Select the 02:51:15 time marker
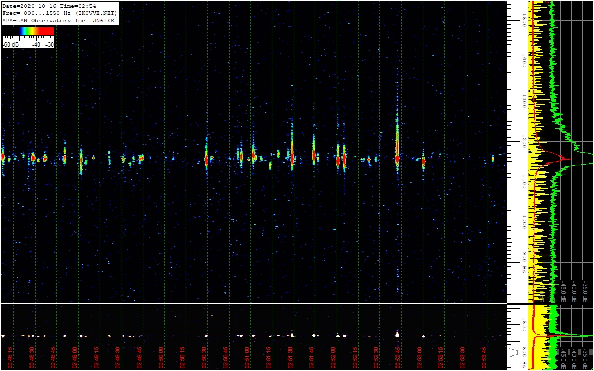Screen dimensions: 594x371 269,358
